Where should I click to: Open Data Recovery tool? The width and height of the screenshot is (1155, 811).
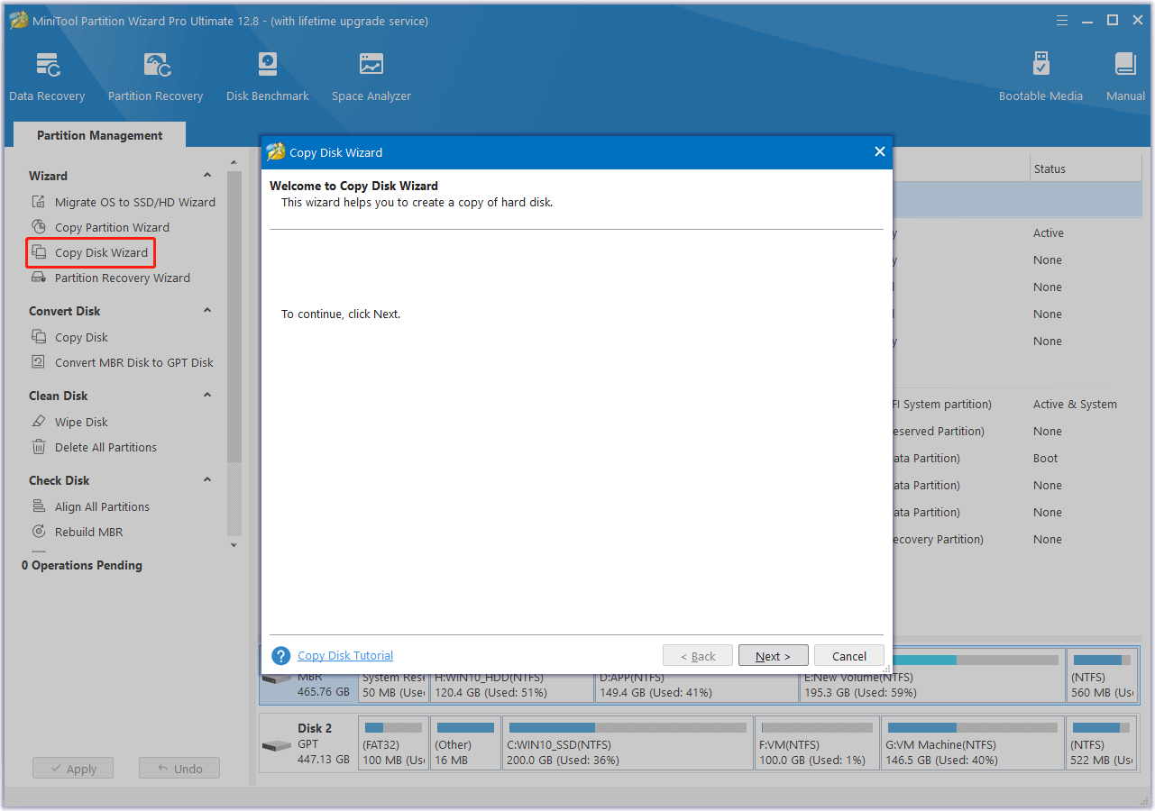click(47, 77)
